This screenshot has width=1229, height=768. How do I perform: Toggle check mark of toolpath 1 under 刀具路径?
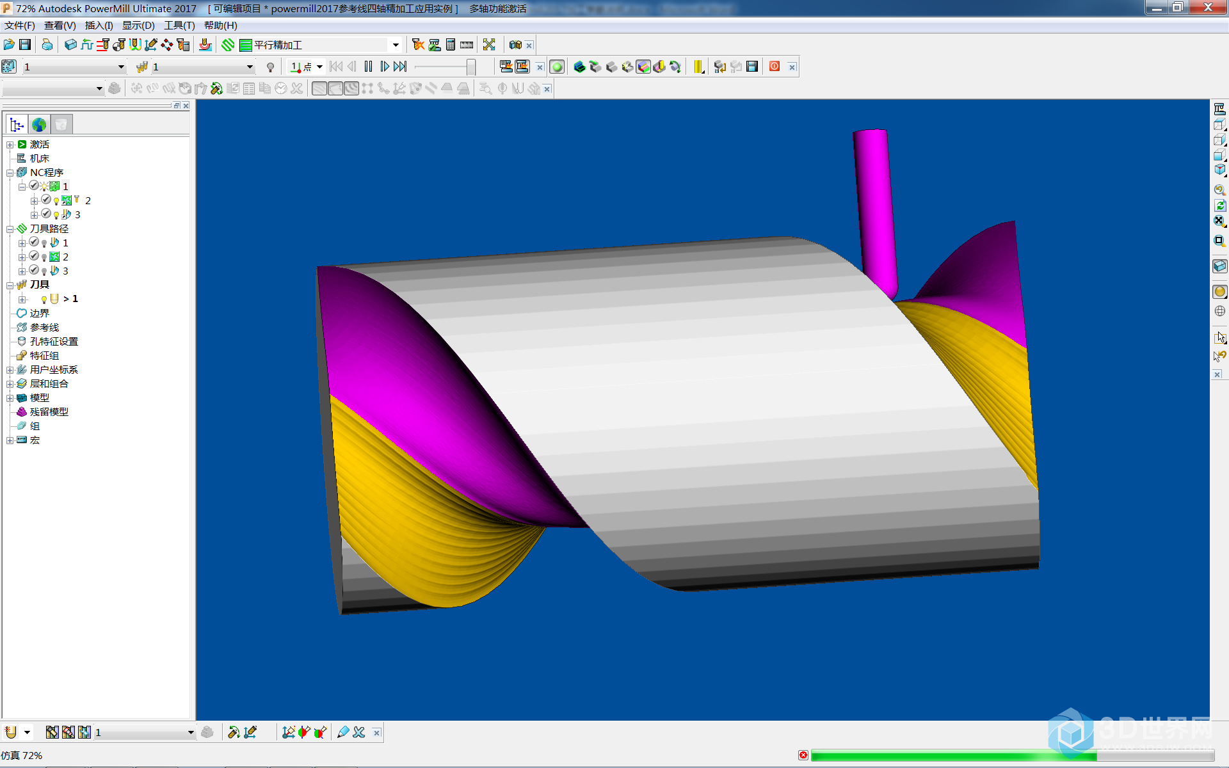click(34, 242)
